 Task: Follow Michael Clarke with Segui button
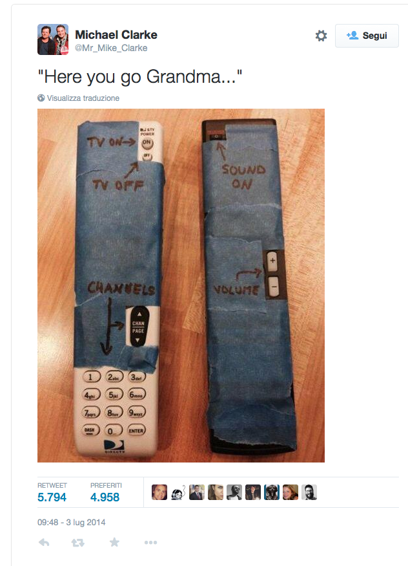(367, 36)
